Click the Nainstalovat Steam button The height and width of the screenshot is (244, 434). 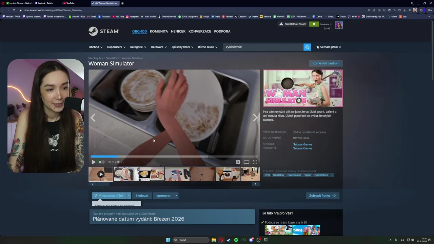click(x=293, y=24)
